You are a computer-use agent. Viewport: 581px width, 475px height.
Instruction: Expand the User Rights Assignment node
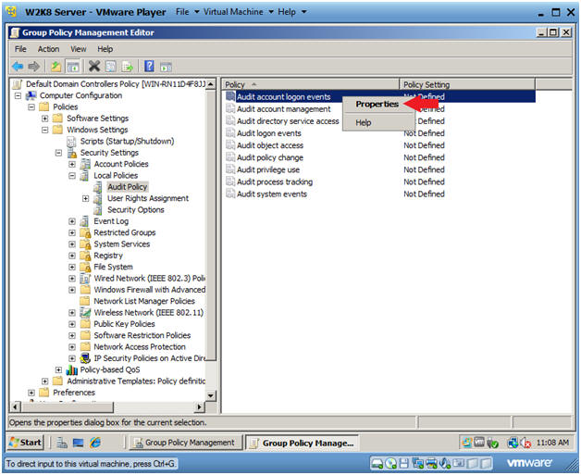86,198
